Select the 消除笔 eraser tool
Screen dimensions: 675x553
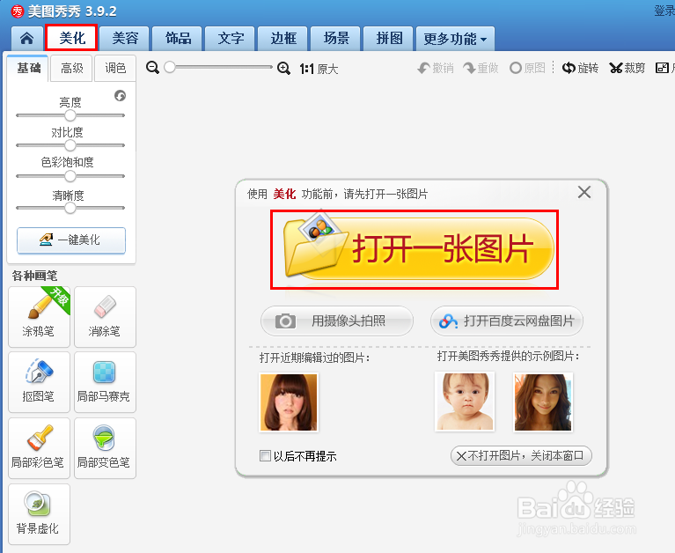coord(105,316)
